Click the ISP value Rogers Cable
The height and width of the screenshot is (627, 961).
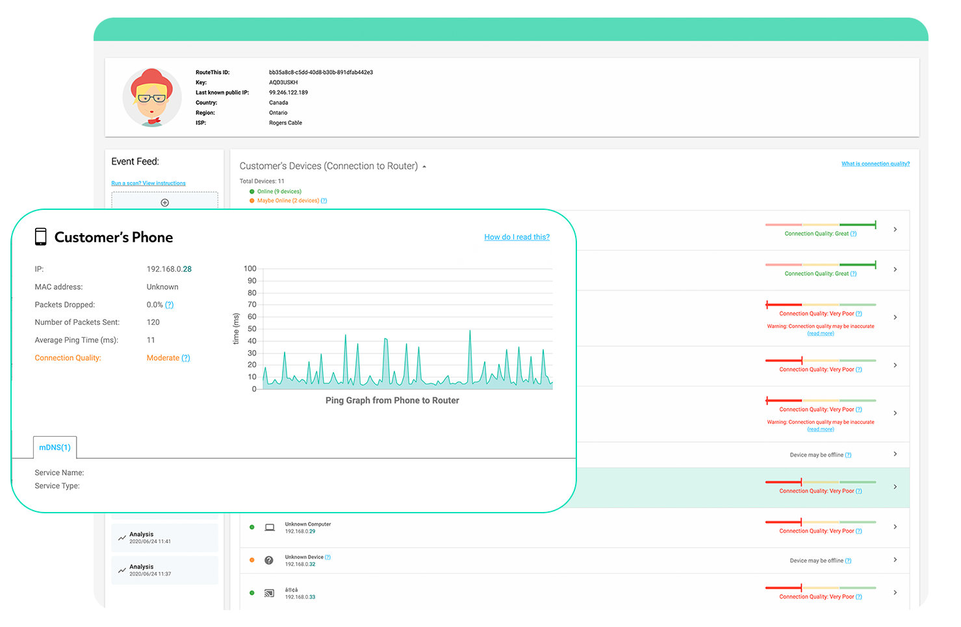point(285,123)
